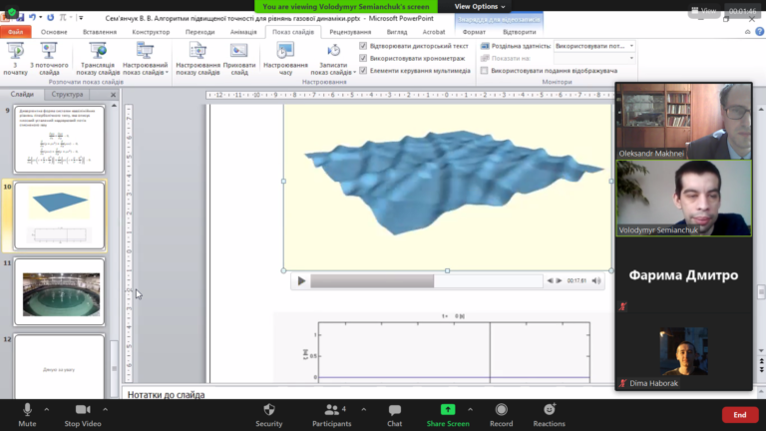
Task: Open rehearse timings tool
Action: click(285, 50)
